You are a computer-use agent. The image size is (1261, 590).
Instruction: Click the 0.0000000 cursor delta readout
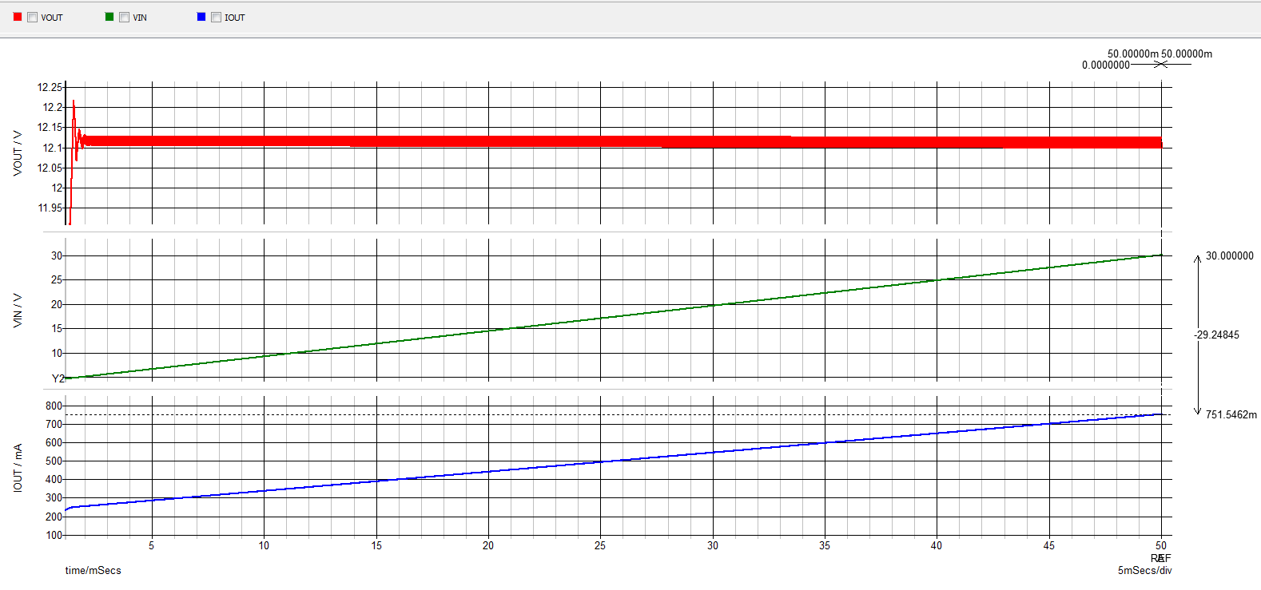click(1106, 65)
